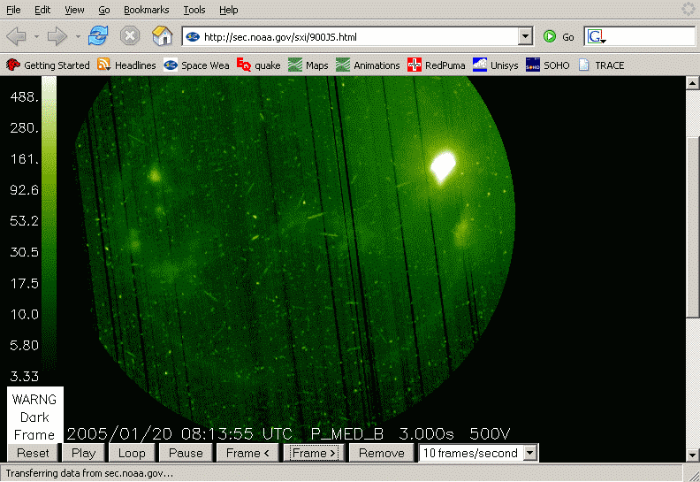Click the bright solar flare region
700x482 pixels.
pyautogui.click(x=443, y=165)
